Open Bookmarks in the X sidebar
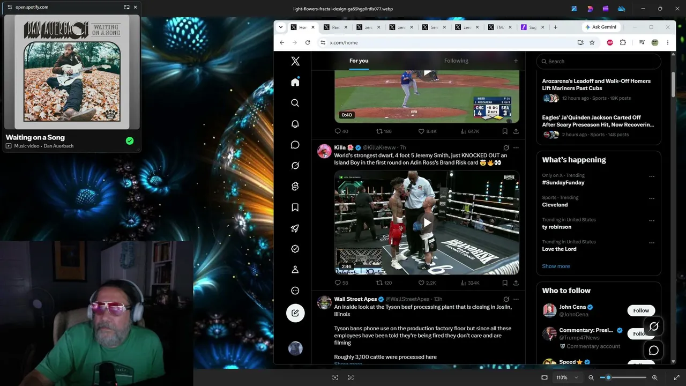This screenshot has width=686, height=386. pos(295,207)
